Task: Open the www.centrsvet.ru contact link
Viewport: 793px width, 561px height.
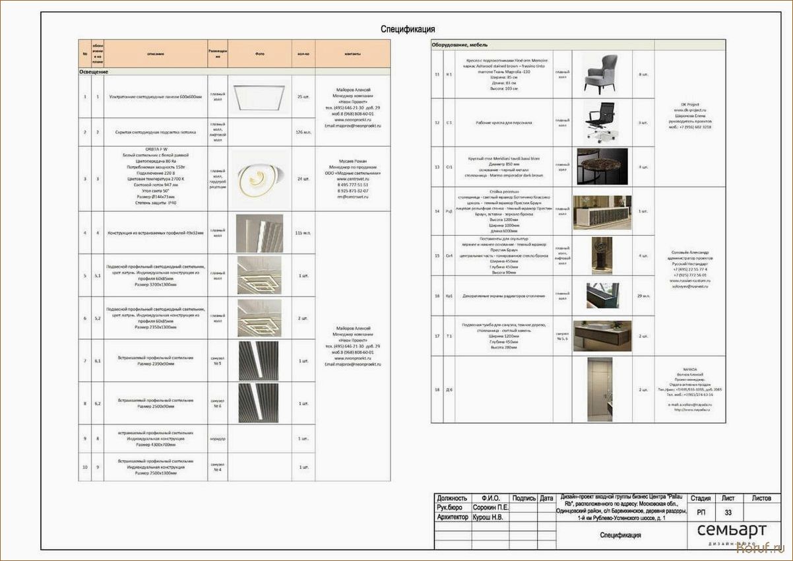Action: 352,179
